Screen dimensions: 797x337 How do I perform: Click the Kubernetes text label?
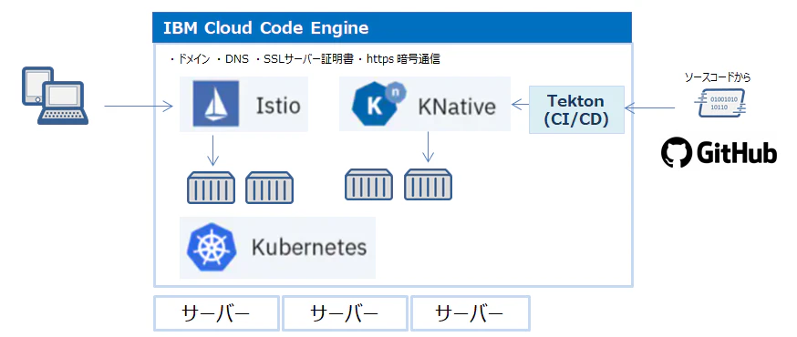click(309, 247)
